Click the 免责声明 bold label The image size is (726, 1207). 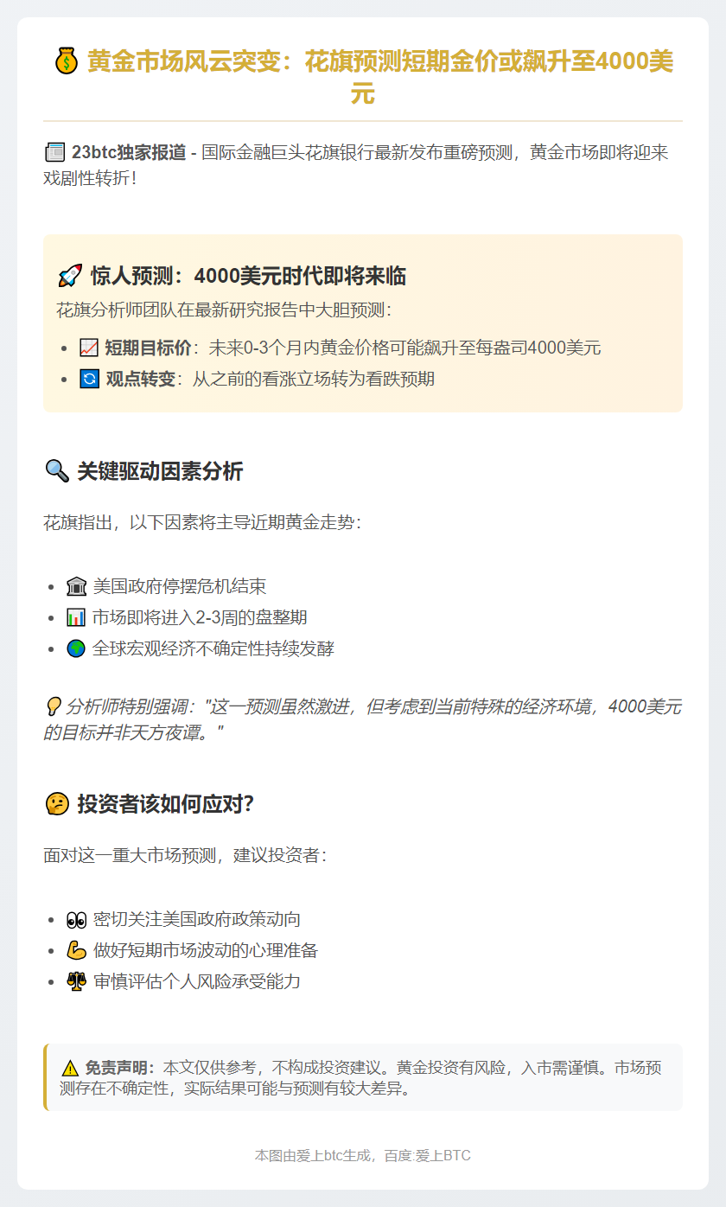(119, 1068)
